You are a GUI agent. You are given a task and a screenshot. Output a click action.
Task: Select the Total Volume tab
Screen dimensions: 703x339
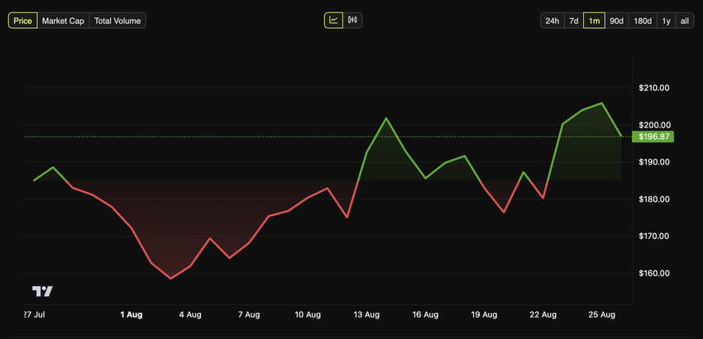point(117,21)
